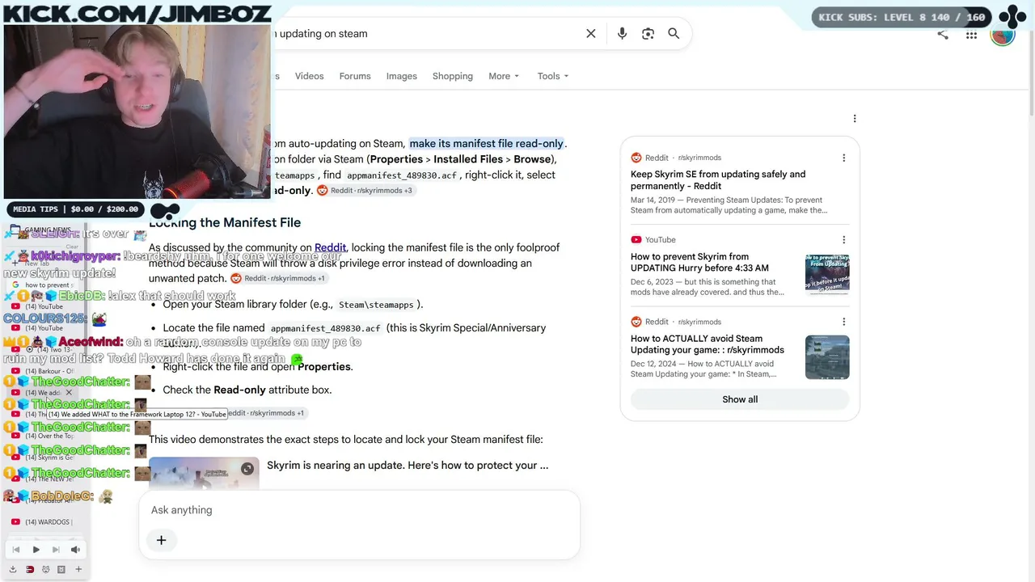The image size is (1035, 582).
Task: Select the '(14) Barkour' sidebar tab
Action: [x=44, y=371]
